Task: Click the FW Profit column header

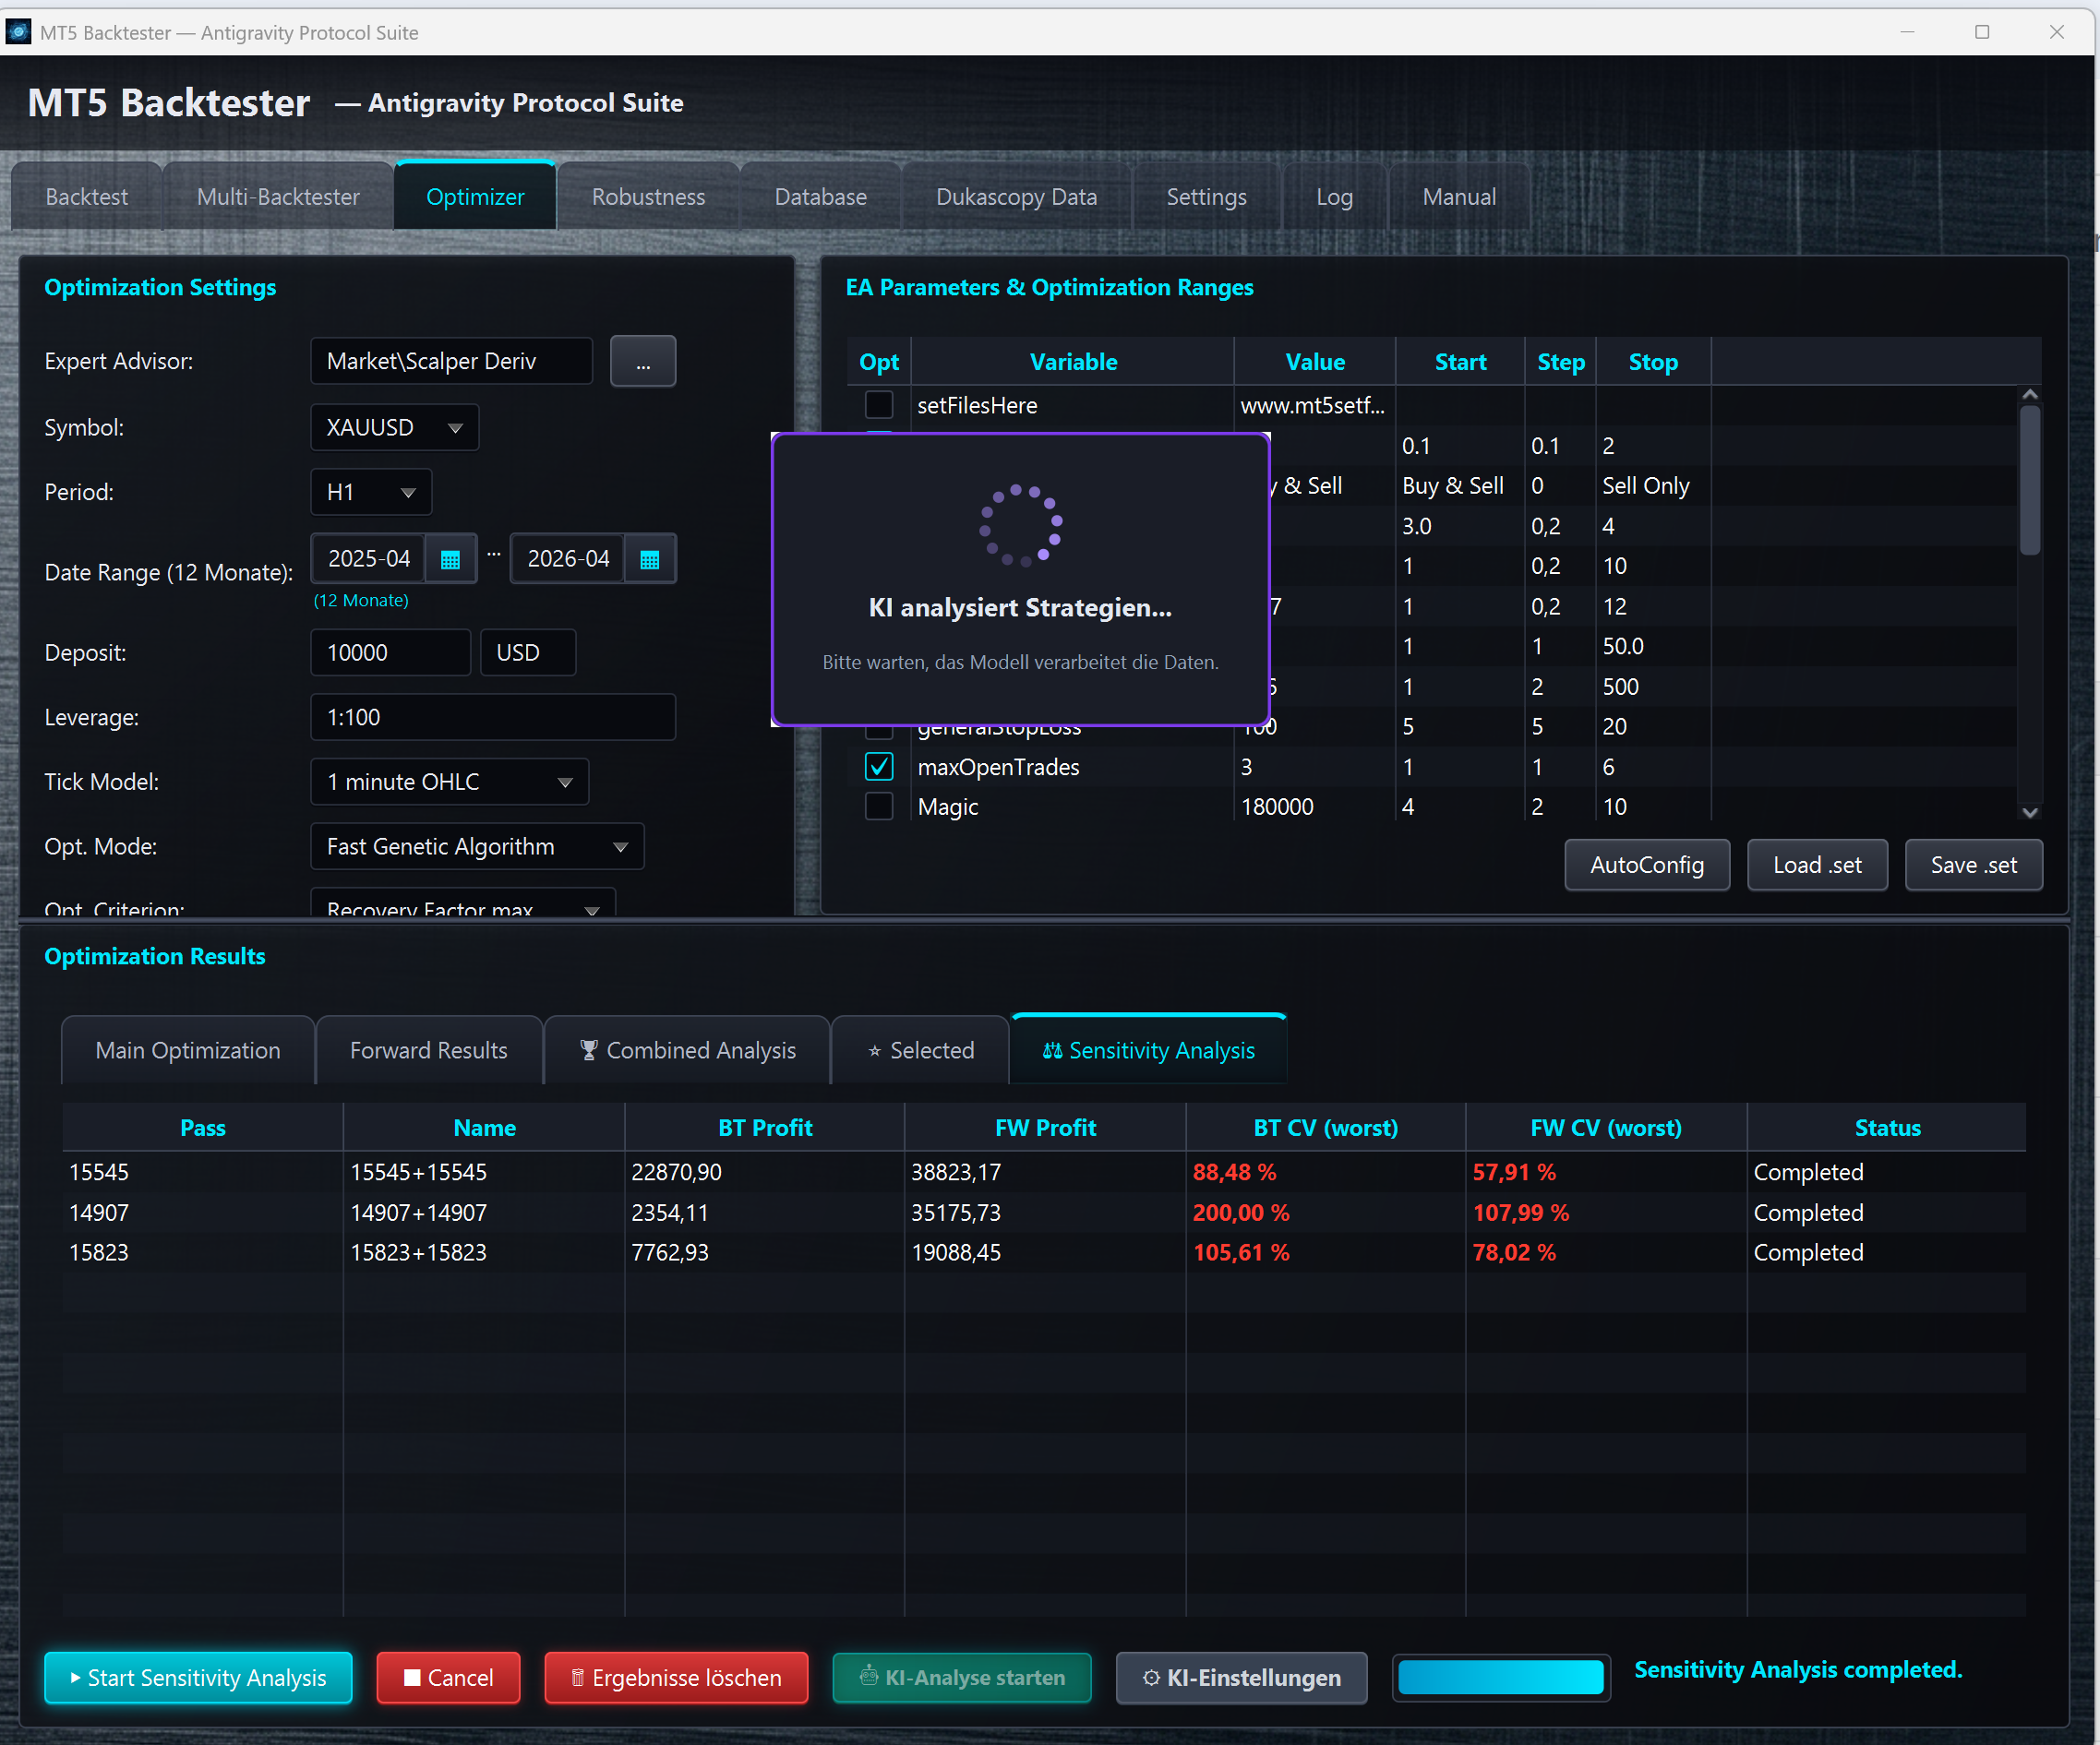Action: [1045, 1128]
